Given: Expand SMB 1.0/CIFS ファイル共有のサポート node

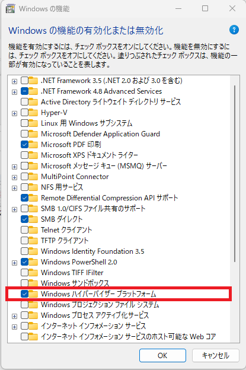Looking at the screenshot, I should pos(14,209).
